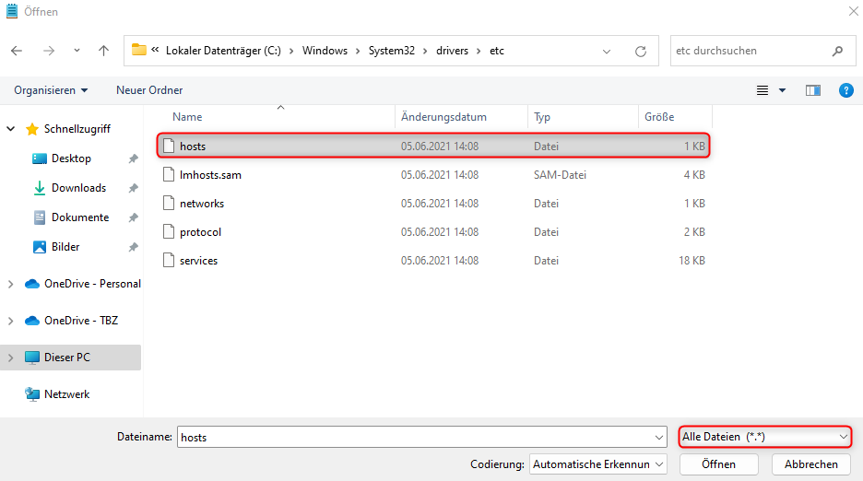Expand the OneDrive - Personal tree node
Viewport: 863px width, 481px height.
(11, 284)
